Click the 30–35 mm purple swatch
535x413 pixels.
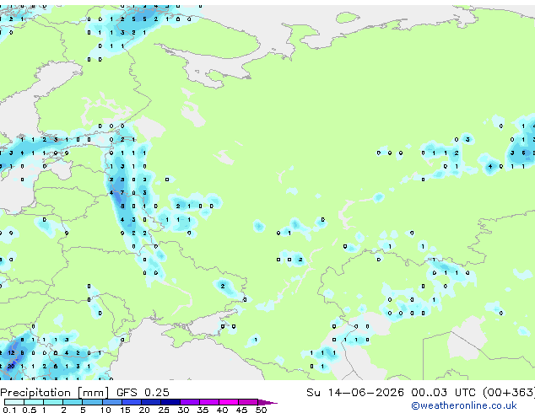189,402
